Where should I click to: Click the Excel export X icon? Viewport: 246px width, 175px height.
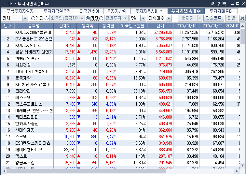point(242,18)
